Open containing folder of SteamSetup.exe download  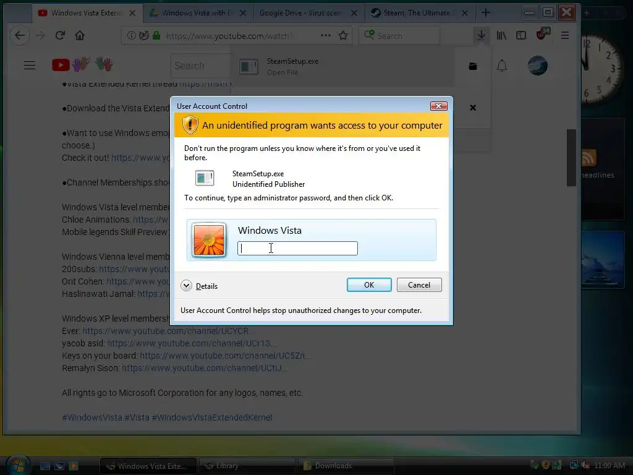tap(473, 66)
